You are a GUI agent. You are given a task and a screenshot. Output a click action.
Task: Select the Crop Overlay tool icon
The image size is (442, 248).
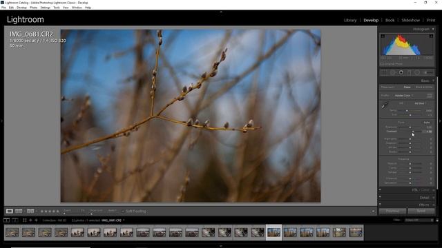click(384, 72)
